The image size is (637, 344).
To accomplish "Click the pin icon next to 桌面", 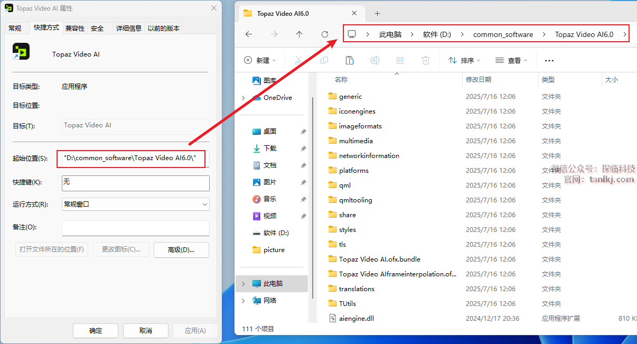I will click(303, 132).
